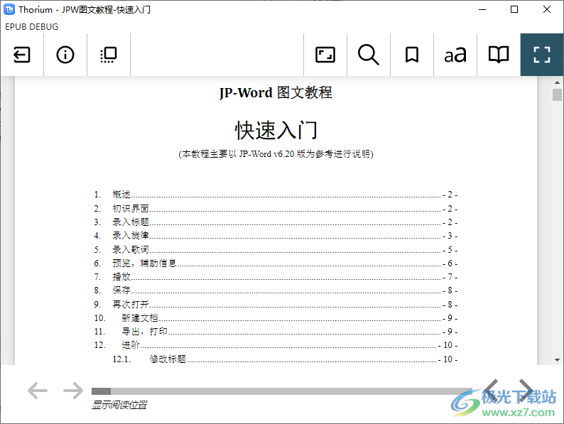Image resolution: width=564 pixels, height=424 pixels.
Task: Open the 预览，辅助信息 contents entry
Action: (x=276, y=263)
